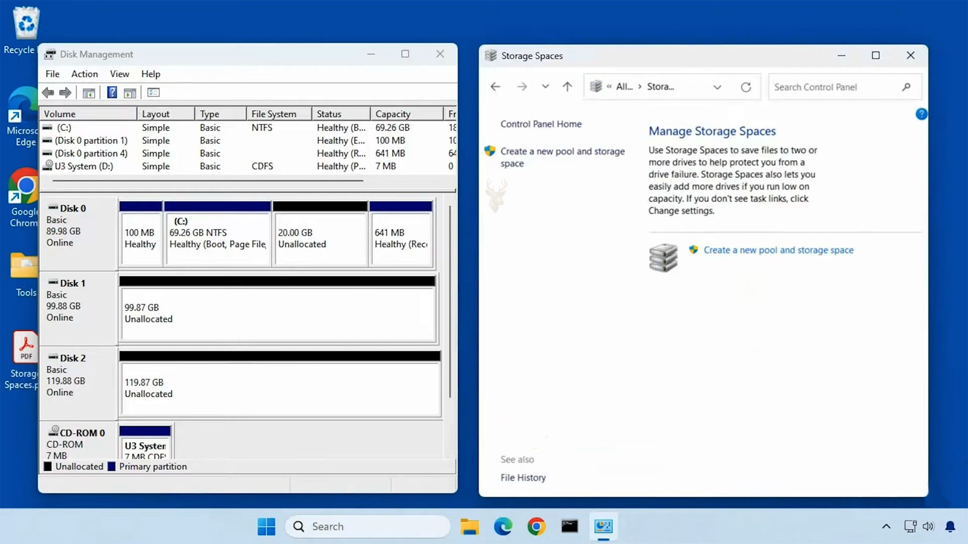Select the (Disk 0 partition 4) volume row

point(248,153)
